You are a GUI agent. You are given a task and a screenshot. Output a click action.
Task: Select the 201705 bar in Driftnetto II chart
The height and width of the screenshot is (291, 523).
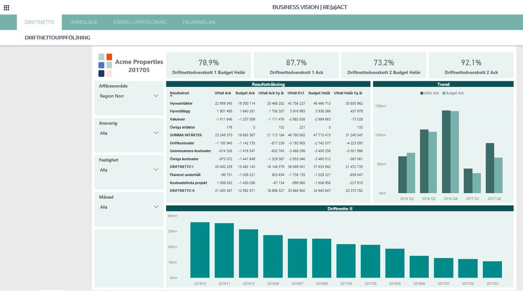(370, 261)
